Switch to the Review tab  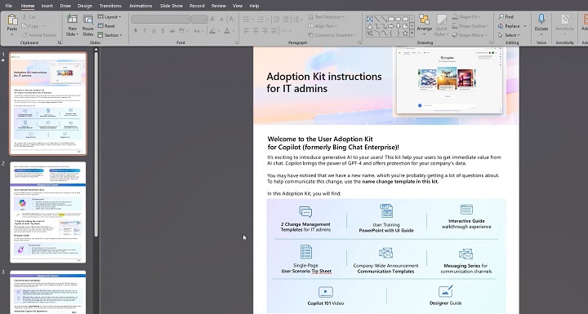point(218,6)
